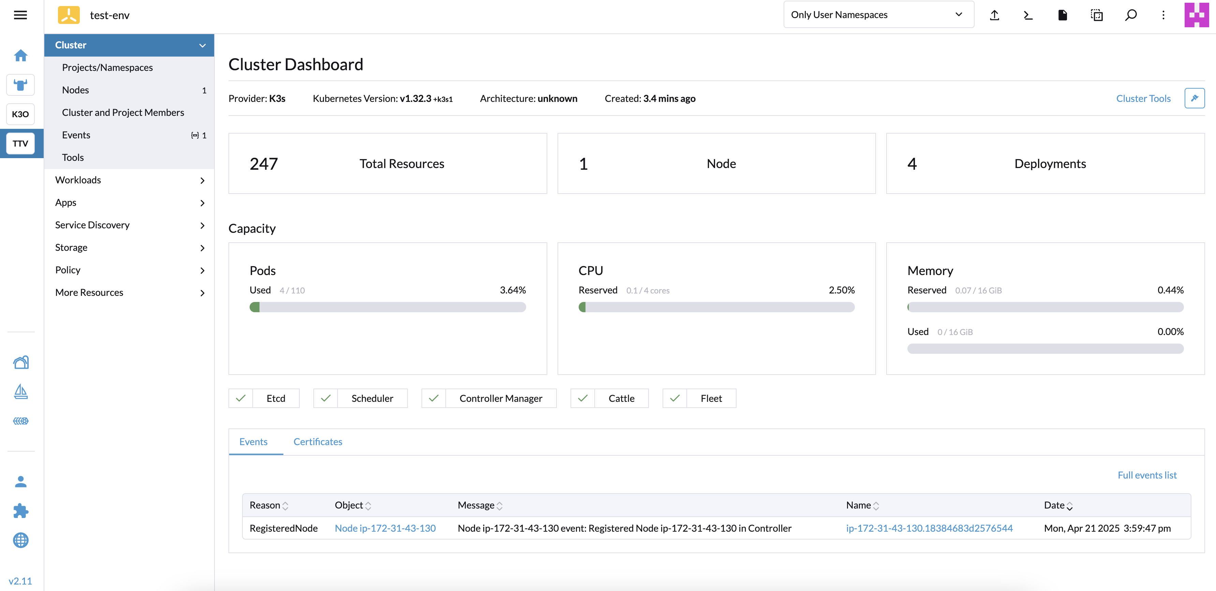Click the user avatar in top corner
This screenshot has width=1216, height=591.
click(1196, 15)
